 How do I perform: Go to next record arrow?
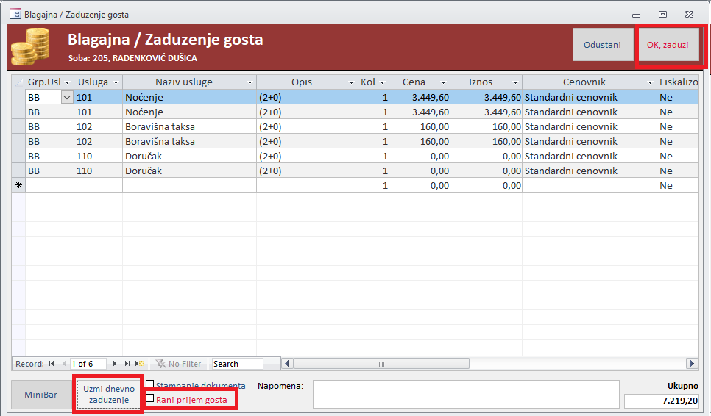coord(115,364)
